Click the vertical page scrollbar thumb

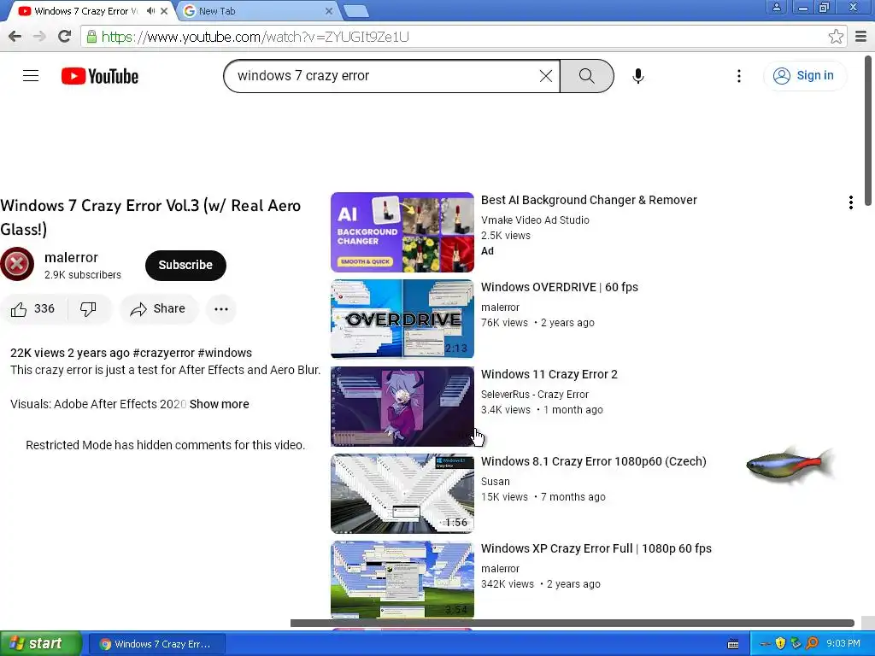(869, 131)
